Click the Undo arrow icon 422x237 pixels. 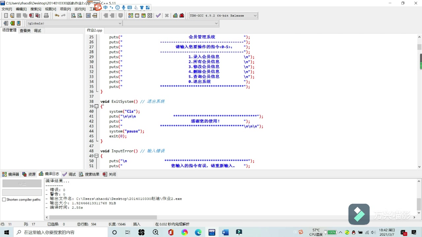57,15
